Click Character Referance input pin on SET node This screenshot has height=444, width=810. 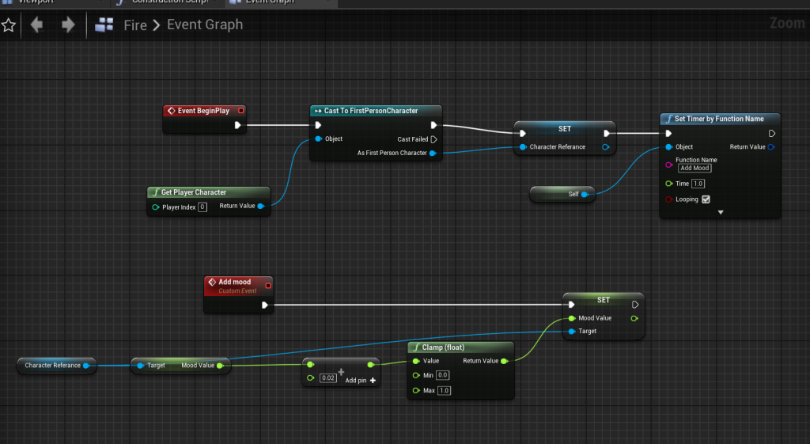pyautogui.click(x=523, y=146)
